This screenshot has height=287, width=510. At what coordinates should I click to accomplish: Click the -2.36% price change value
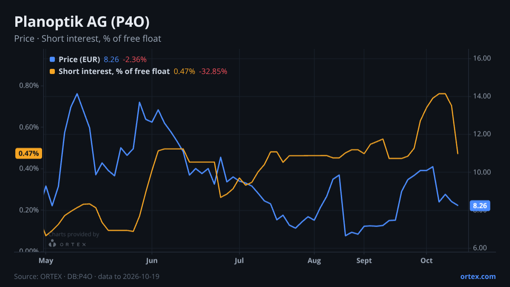point(135,60)
